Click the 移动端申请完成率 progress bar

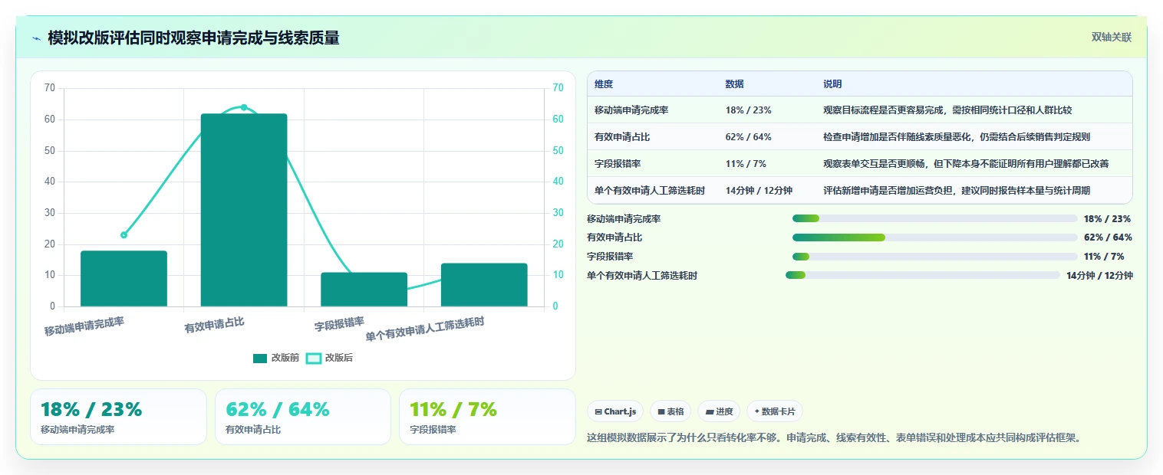click(x=935, y=218)
